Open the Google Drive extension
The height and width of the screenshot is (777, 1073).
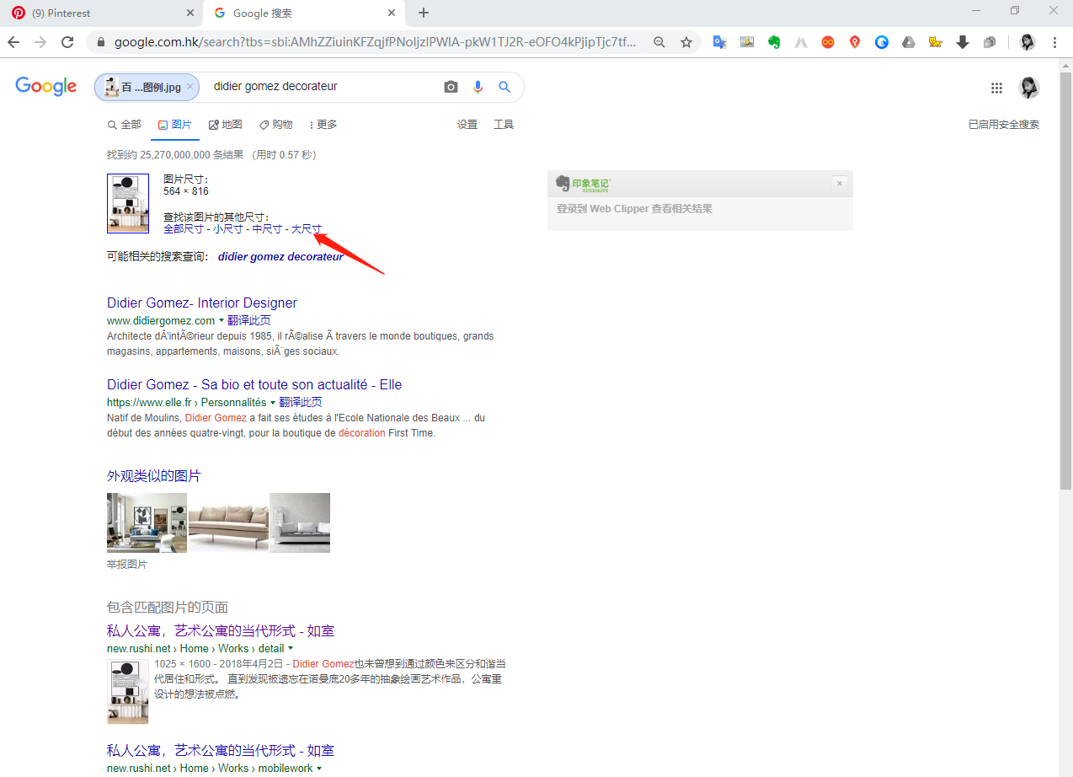909,42
